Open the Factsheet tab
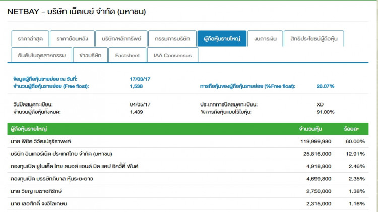 [128, 55]
